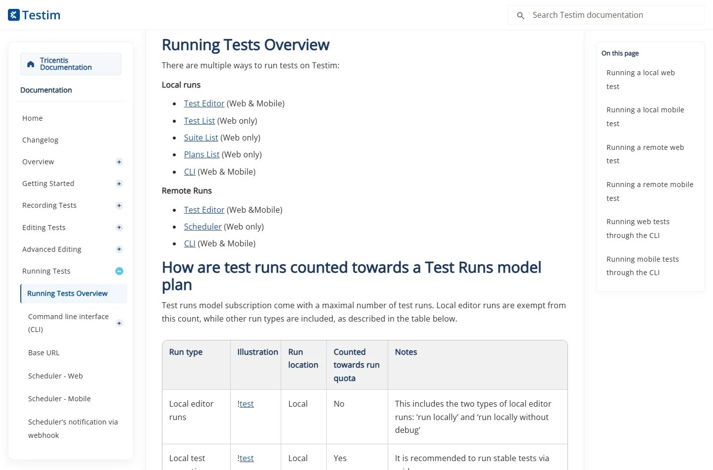Follow Test Editor link under Local runs
713x470 pixels.
(x=204, y=103)
